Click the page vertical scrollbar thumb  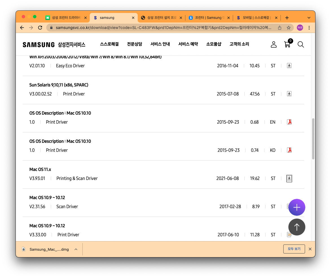(x=313, y=139)
